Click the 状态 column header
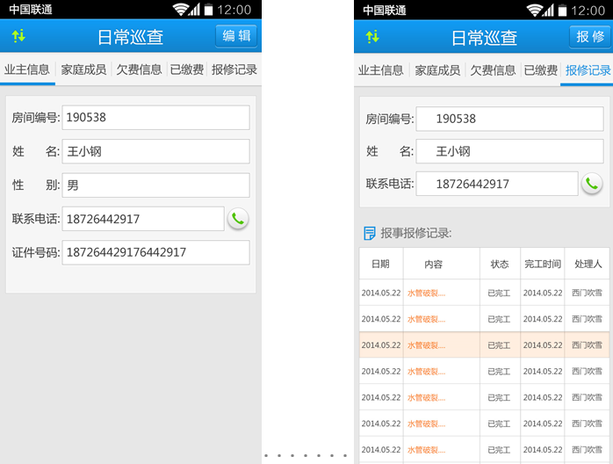Screen dimensions: 613x464 [500, 265]
